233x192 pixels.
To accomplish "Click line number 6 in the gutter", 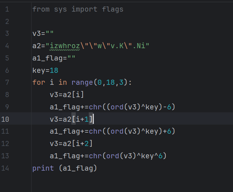I will point(7,70).
